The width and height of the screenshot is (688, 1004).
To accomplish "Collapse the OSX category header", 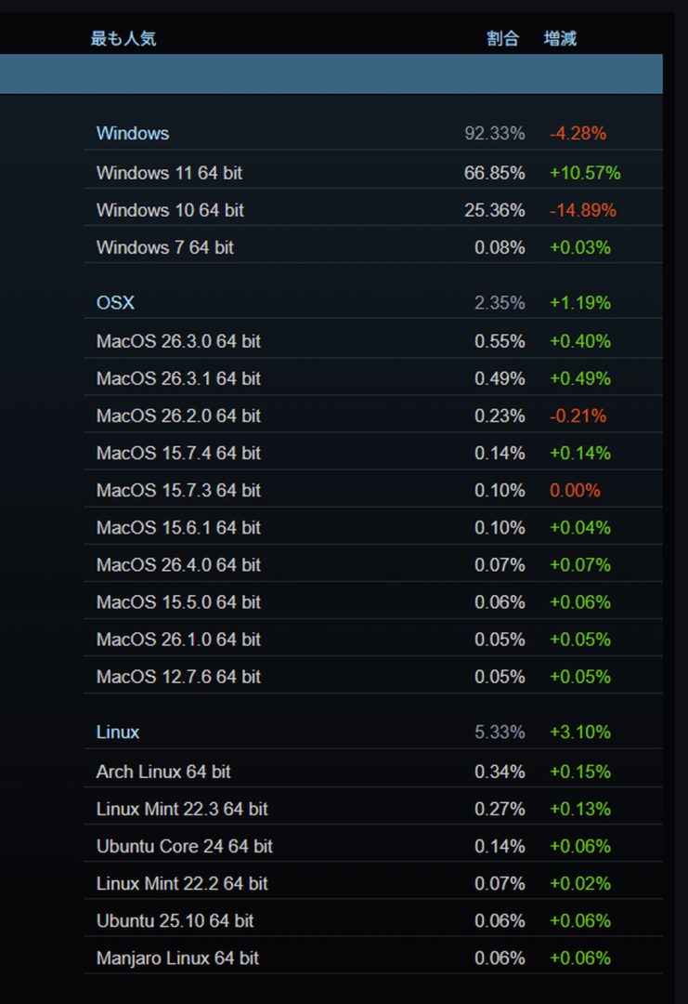I will (x=115, y=303).
